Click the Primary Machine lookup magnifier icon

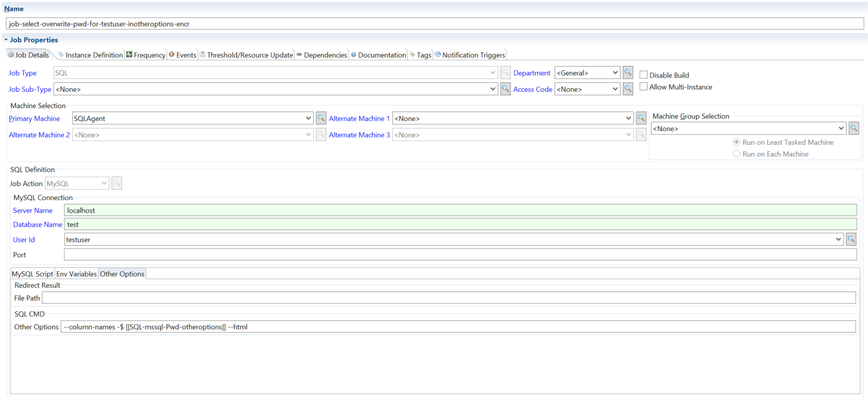pos(321,118)
